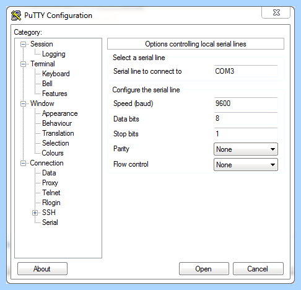Select the Translation category

click(x=58, y=133)
